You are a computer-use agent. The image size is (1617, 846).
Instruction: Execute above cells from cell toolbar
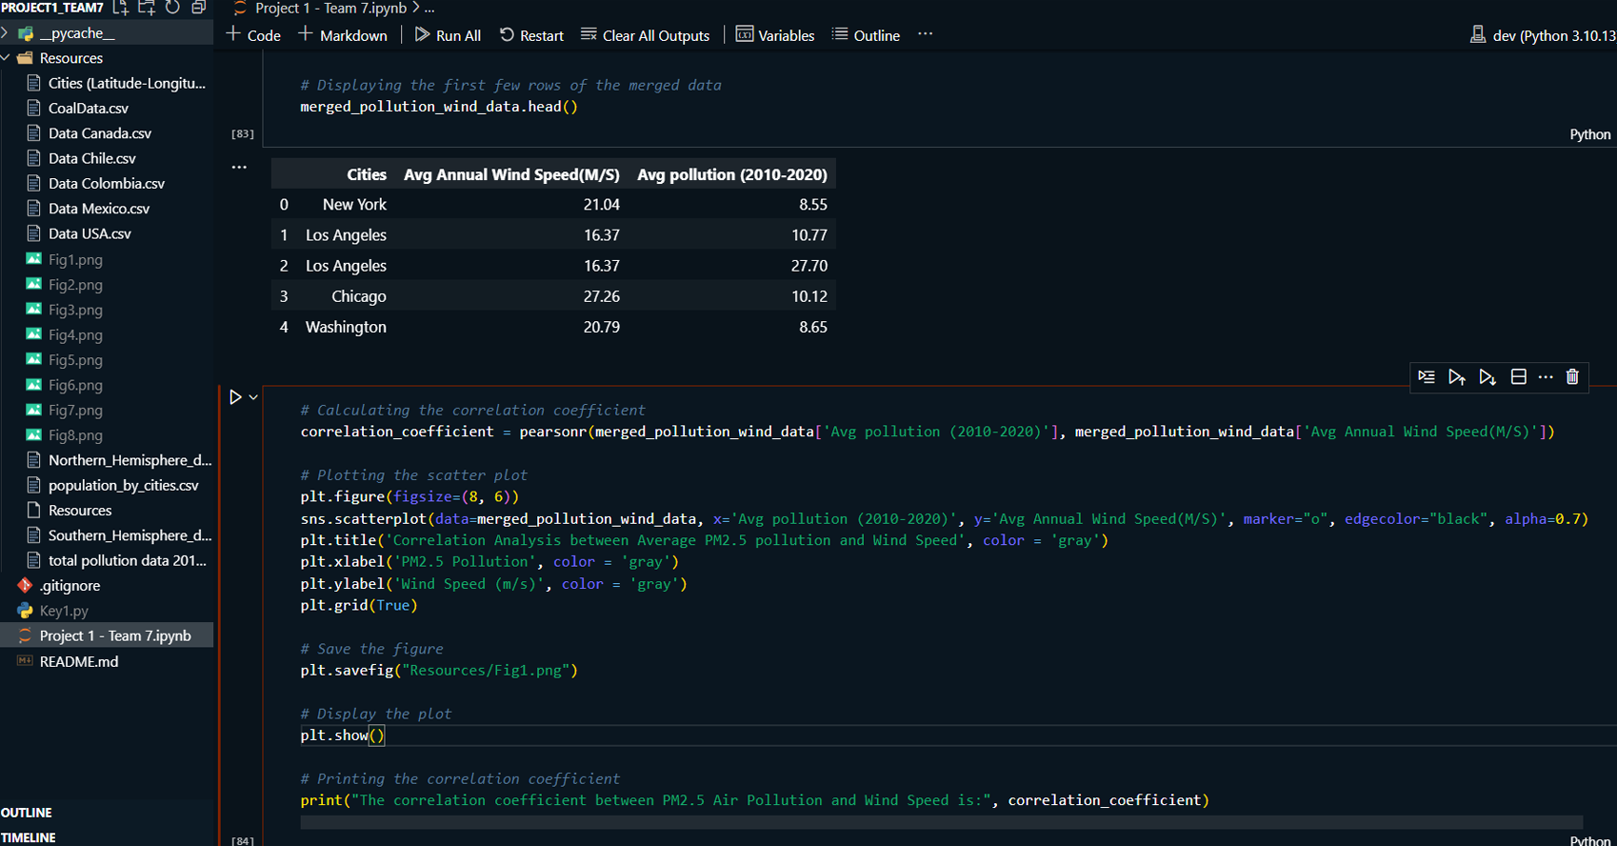coord(1457,377)
